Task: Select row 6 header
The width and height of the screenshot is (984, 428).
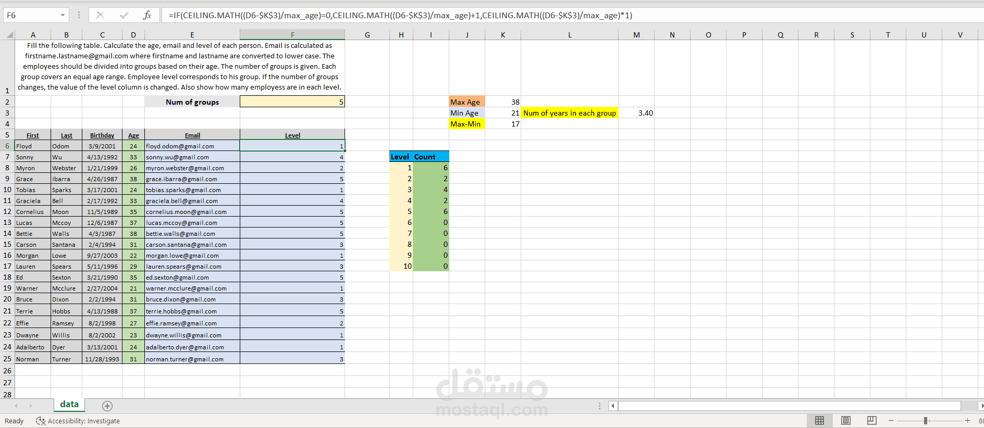Action: point(7,146)
